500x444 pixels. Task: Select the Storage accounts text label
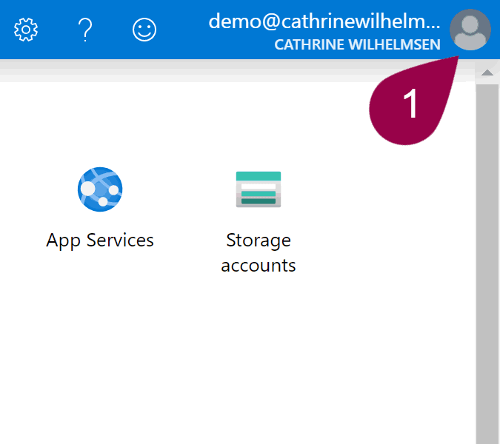[258, 253]
